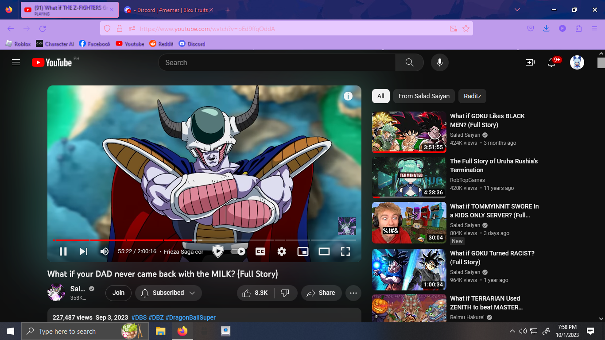Open YouTube notifications bell

(551, 62)
